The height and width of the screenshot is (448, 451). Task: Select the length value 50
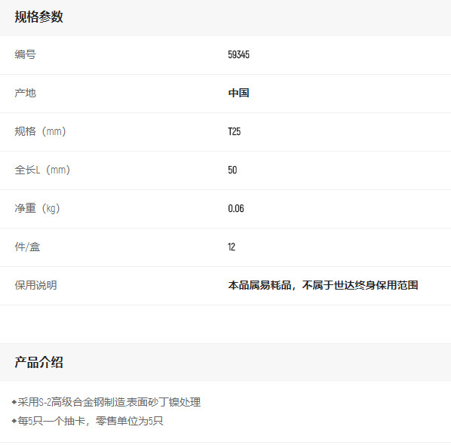pyautogui.click(x=232, y=170)
